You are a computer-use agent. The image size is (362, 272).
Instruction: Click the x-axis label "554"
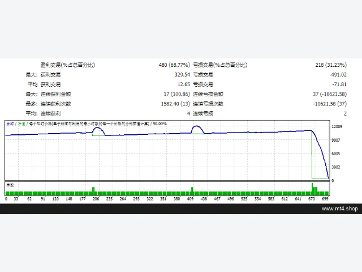(x=258, y=199)
